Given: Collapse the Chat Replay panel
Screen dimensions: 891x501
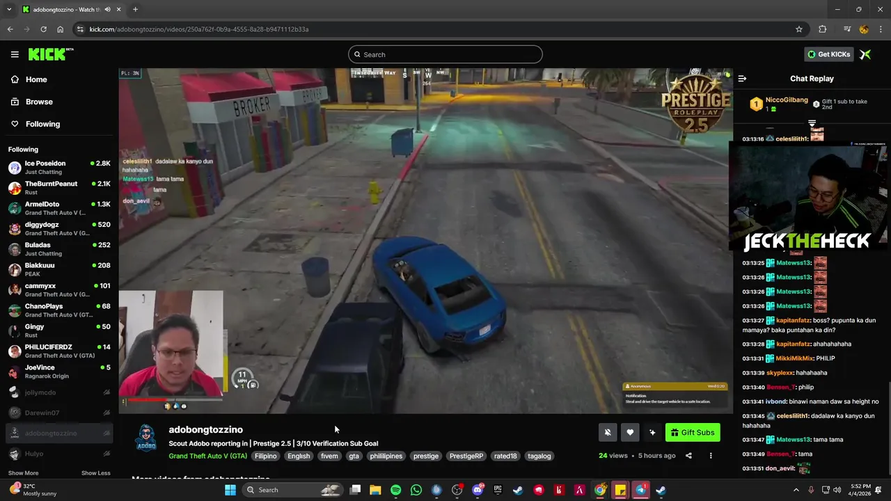Looking at the screenshot, I should coord(742,79).
